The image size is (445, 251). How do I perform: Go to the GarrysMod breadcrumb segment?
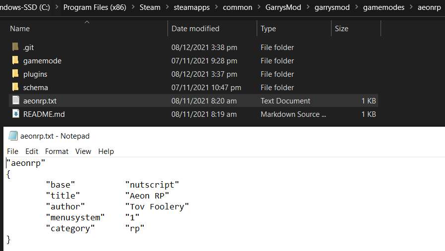(x=283, y=7)
